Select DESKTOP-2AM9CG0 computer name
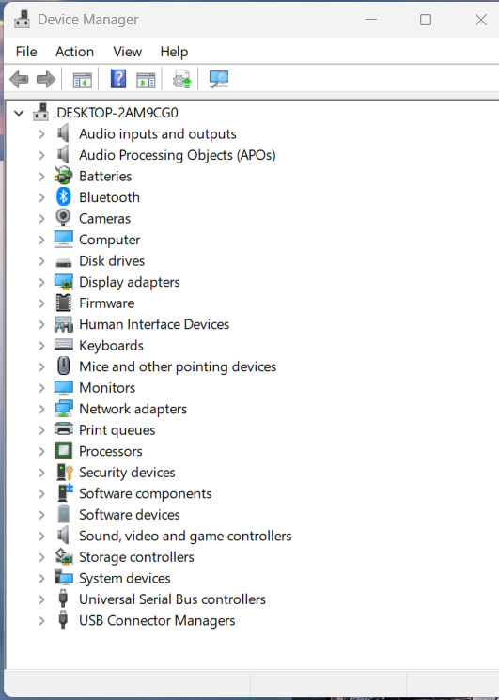Screen dimensions: 499x700 pyautogui.click(x=117, y=113)
